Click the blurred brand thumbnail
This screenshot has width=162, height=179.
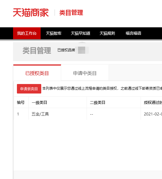(x=82, y=50)
